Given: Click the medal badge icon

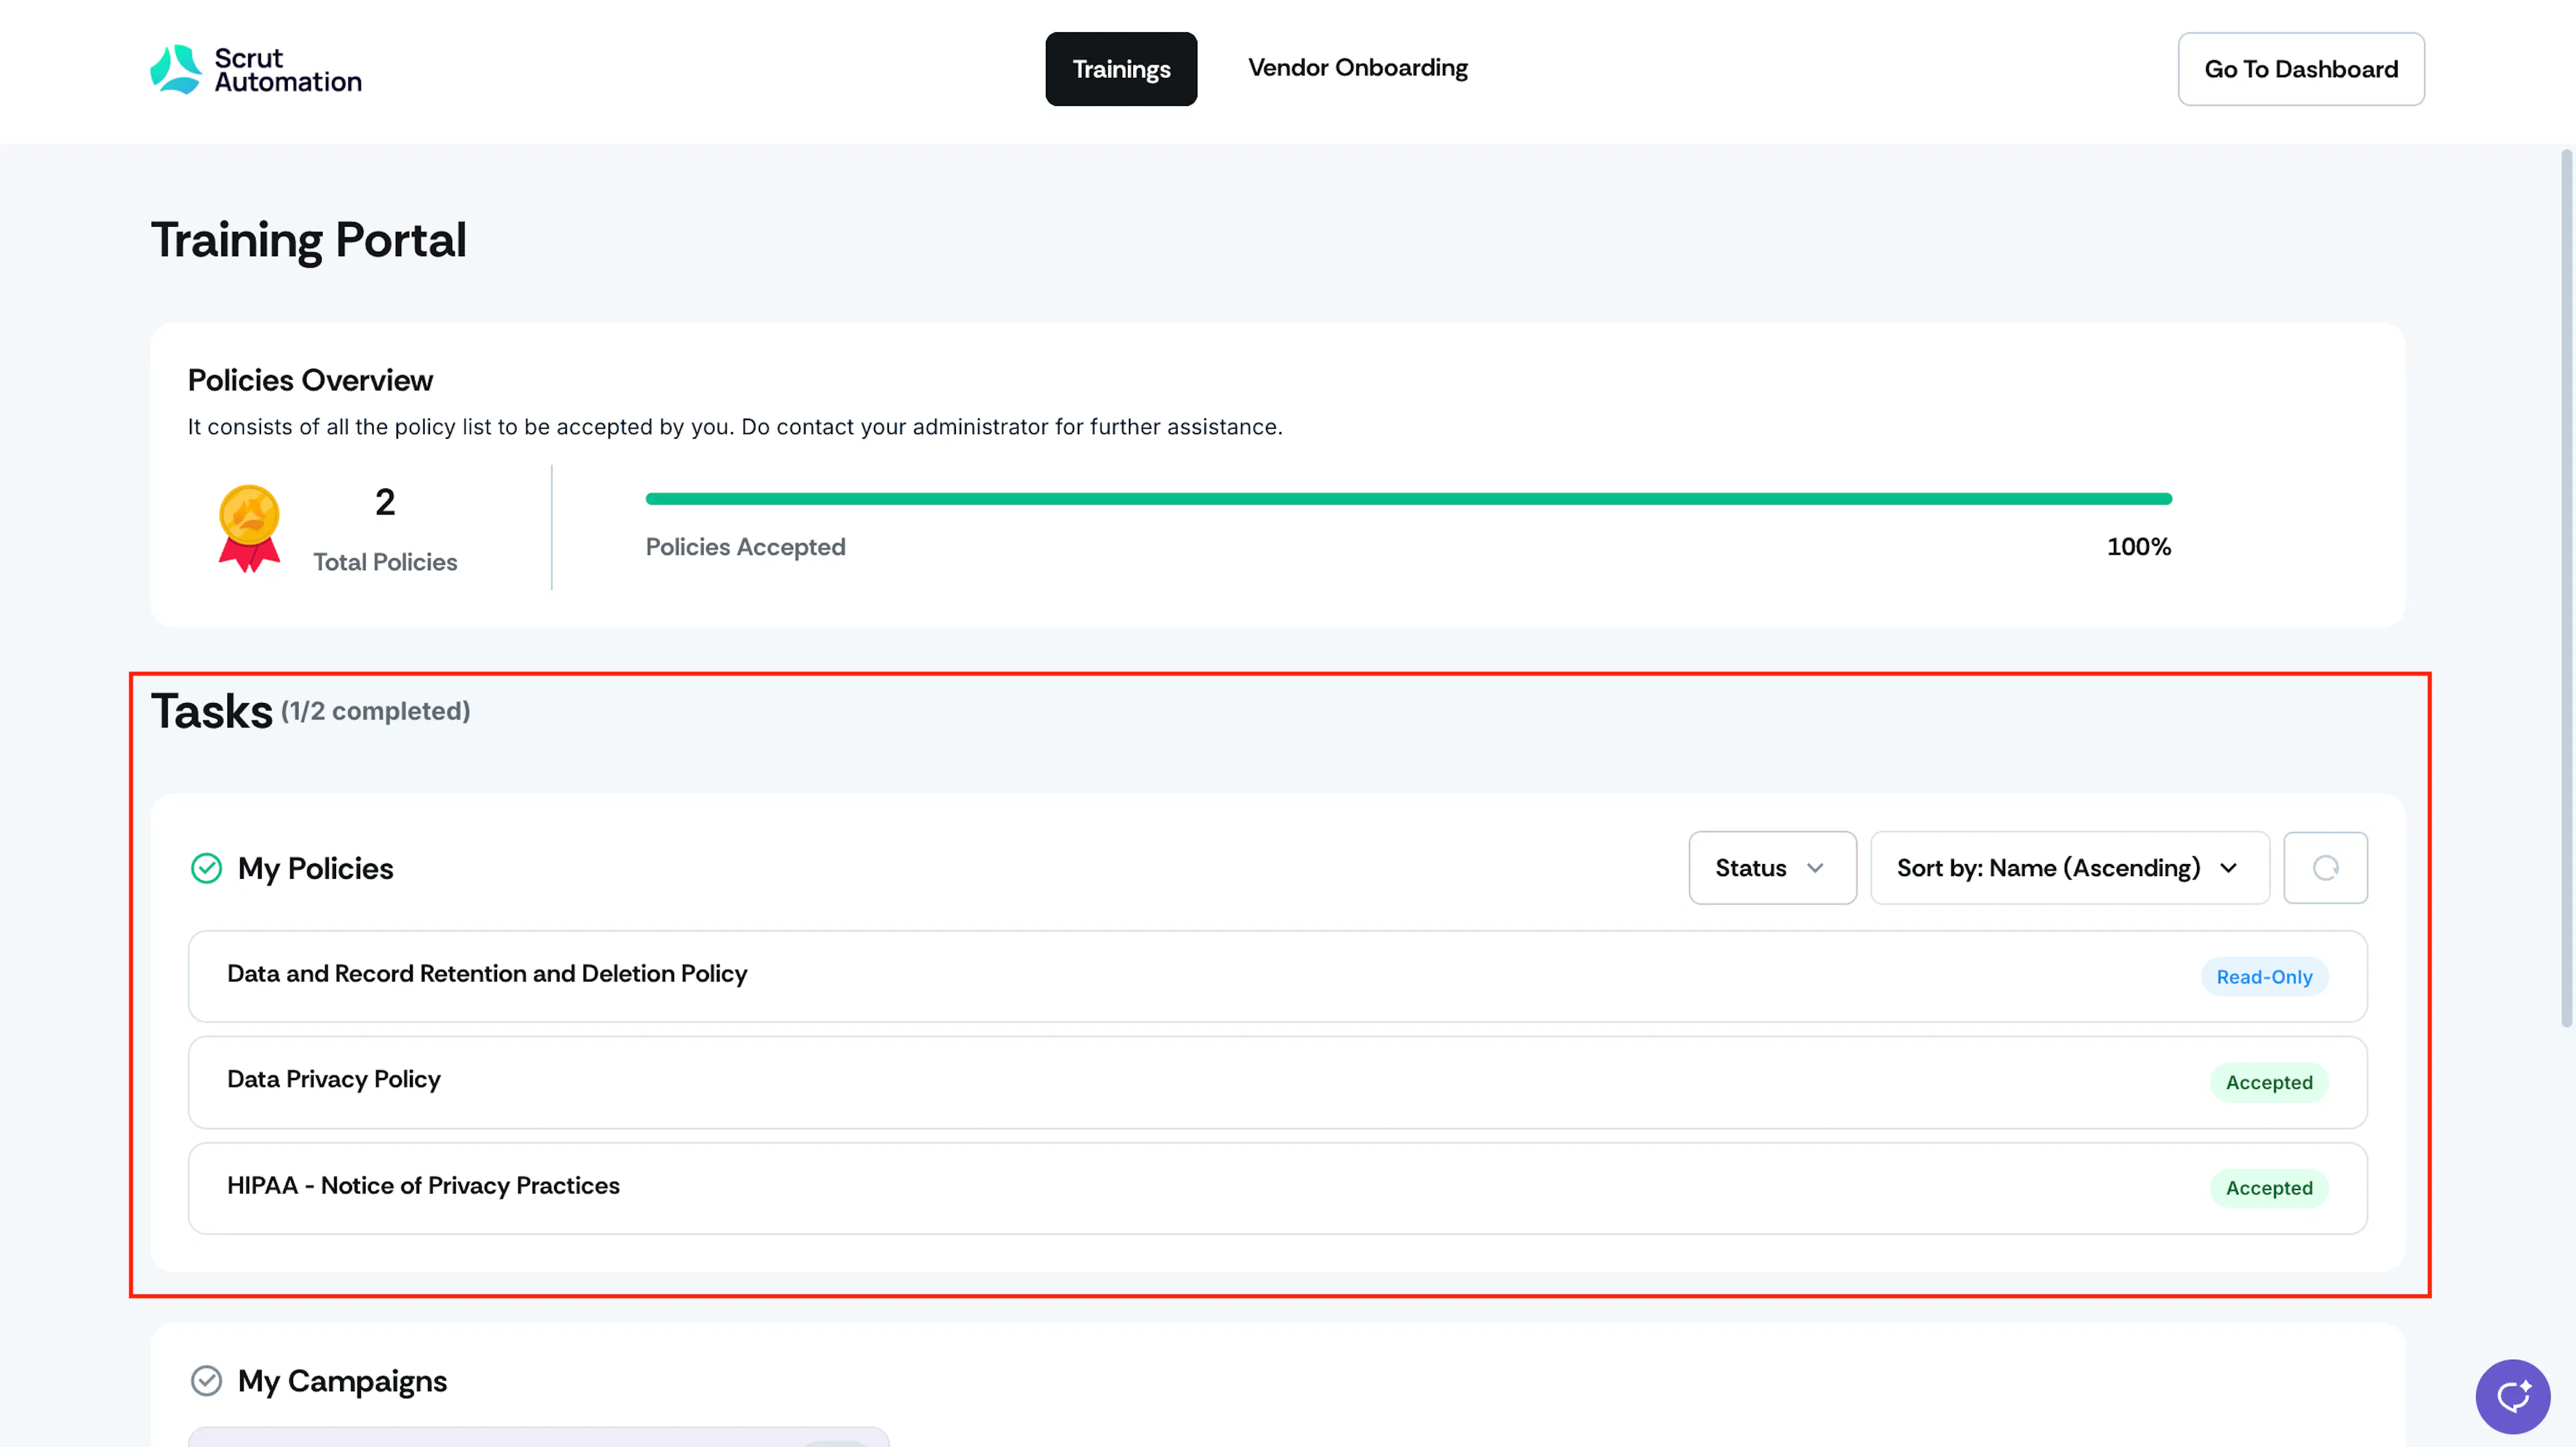Looking at the screenshot, I should point(249,528).
